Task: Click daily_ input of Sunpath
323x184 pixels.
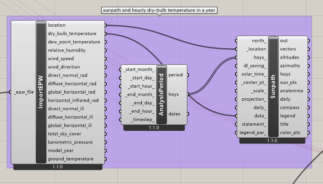Action: click(x=260, y=107)
